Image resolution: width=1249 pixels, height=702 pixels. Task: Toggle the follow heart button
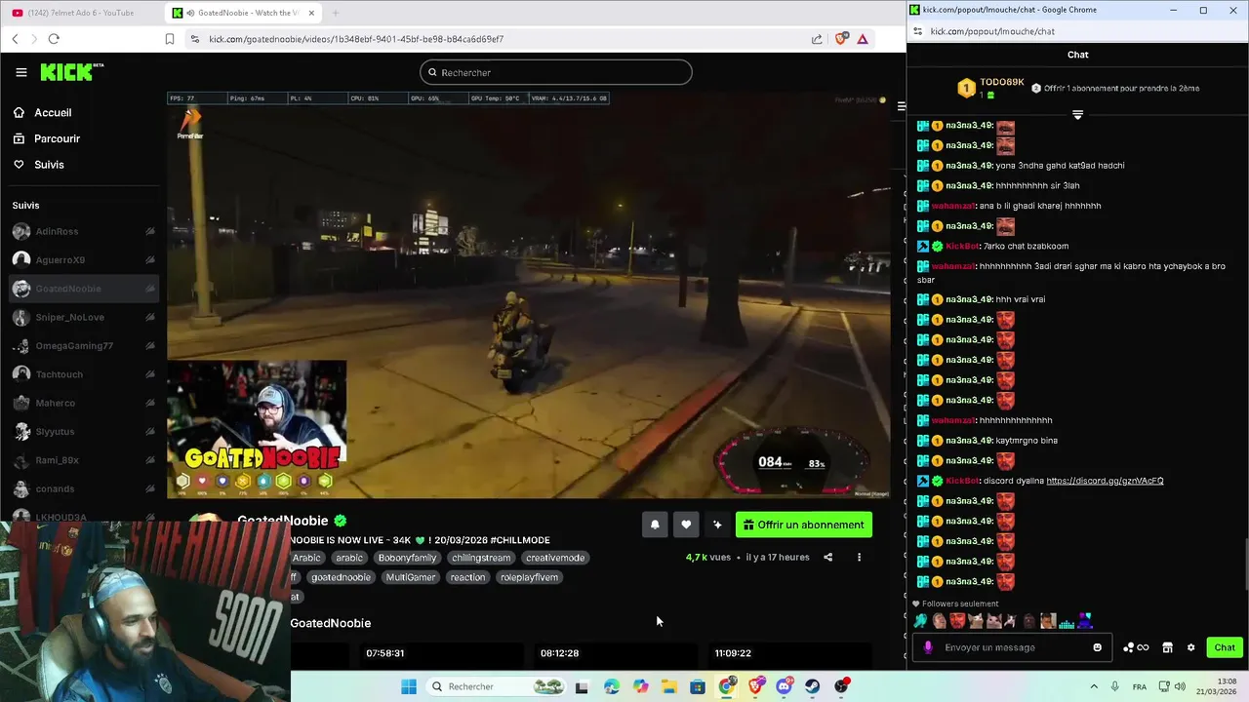click(686, 525)
